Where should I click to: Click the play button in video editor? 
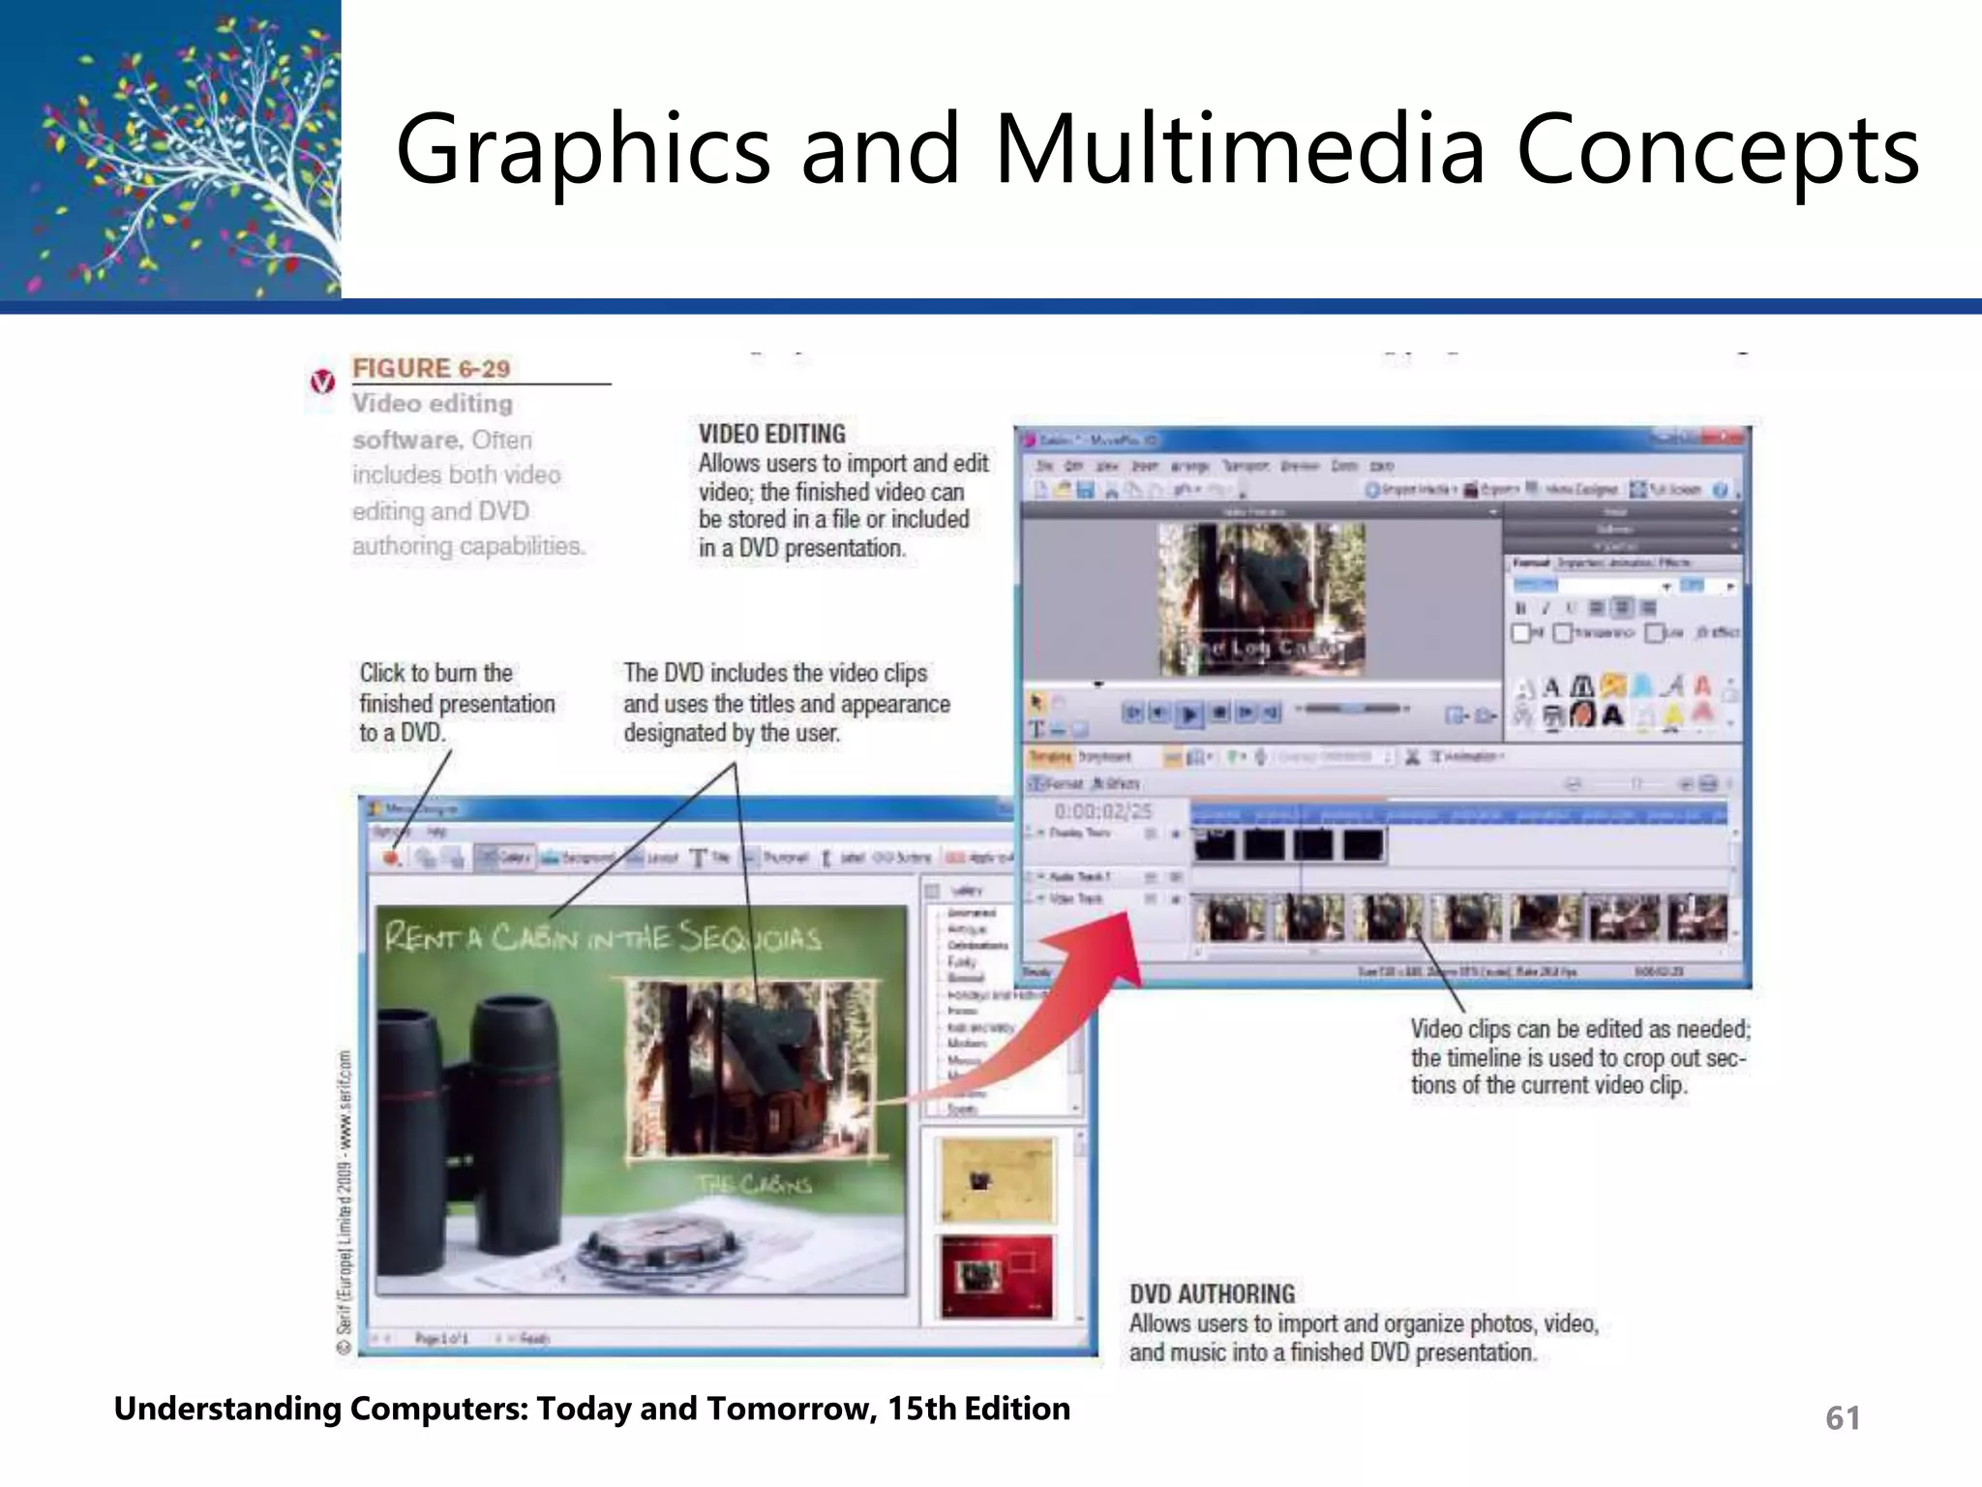coord(1189,714)
